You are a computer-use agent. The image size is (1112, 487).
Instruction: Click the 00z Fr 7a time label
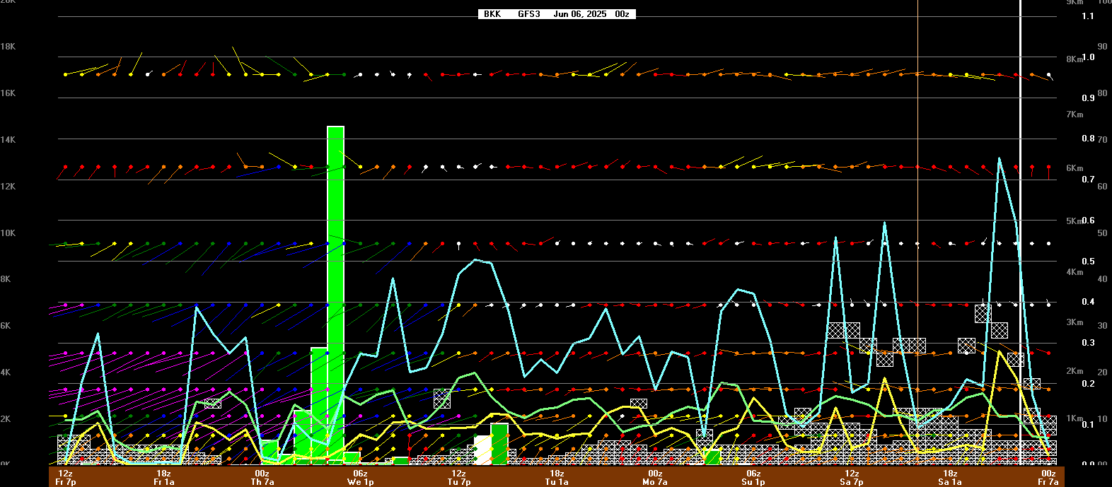click(x=1048, y=478)
